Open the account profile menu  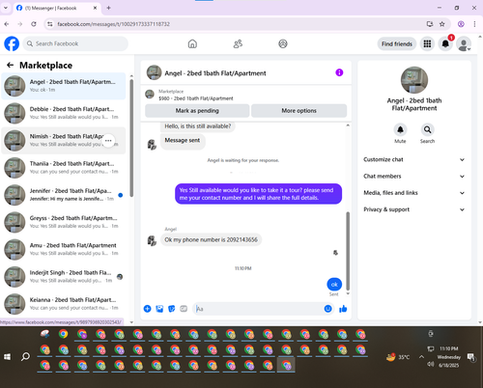click(x=464, y=44)
